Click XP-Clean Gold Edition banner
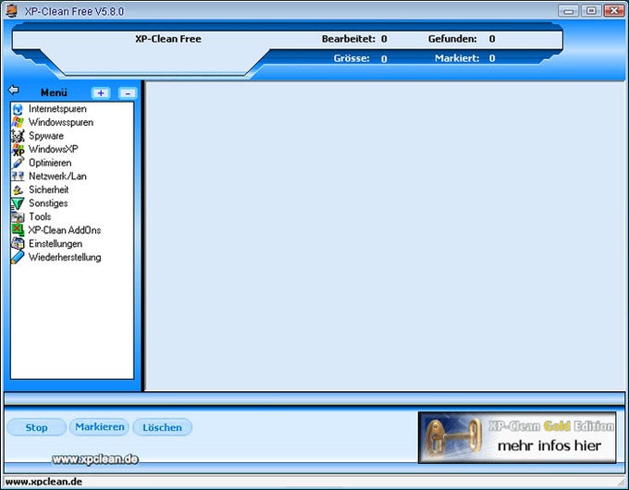 [x=517, y=437]
